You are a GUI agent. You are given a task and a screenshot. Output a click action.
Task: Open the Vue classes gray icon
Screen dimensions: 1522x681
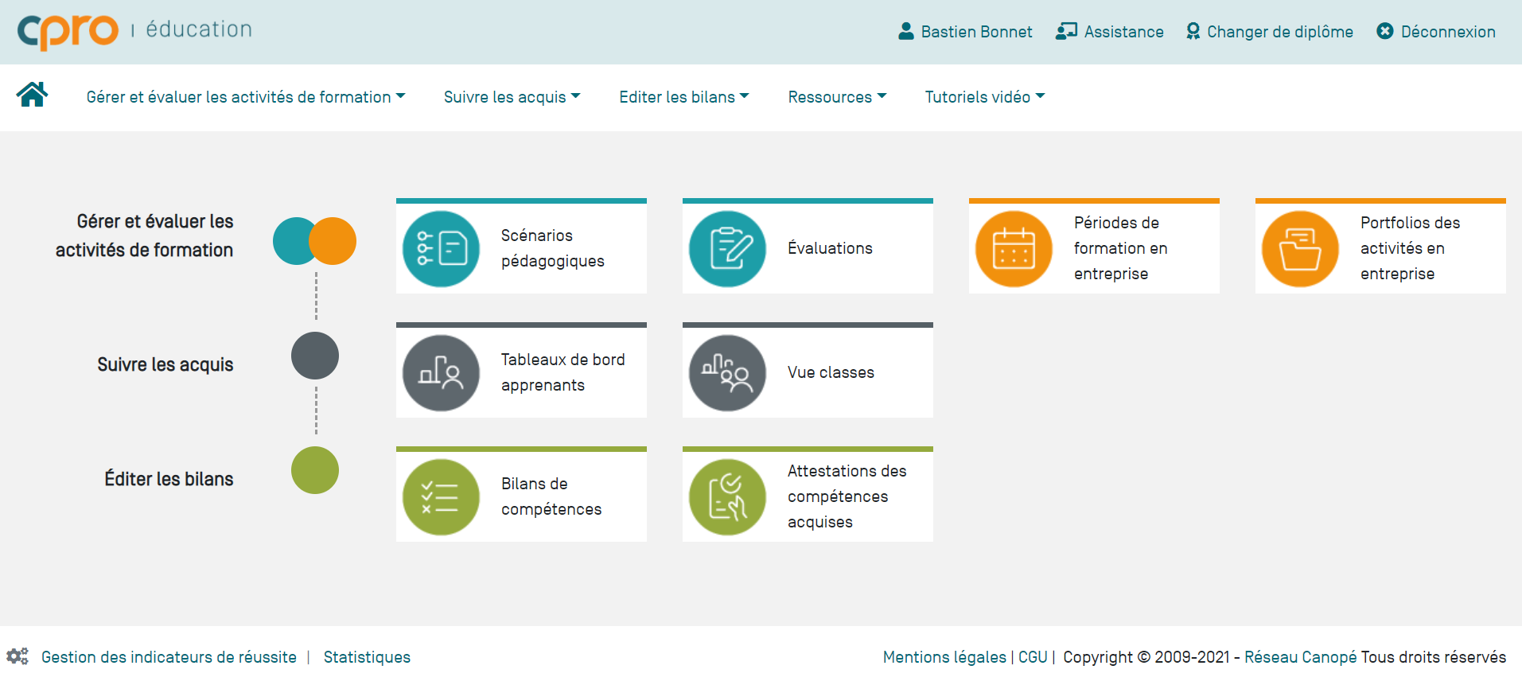coord(727,373)
